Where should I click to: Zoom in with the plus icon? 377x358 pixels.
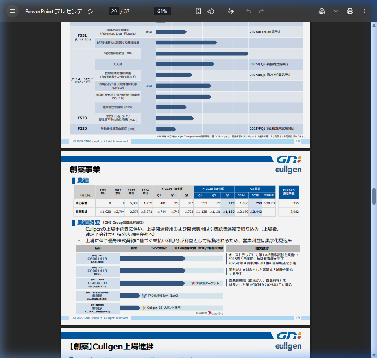[179, 11]
